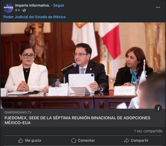Click the globe public-privacy icon
This screenshot has height=146, width=166.
click(x=24, y=10)
